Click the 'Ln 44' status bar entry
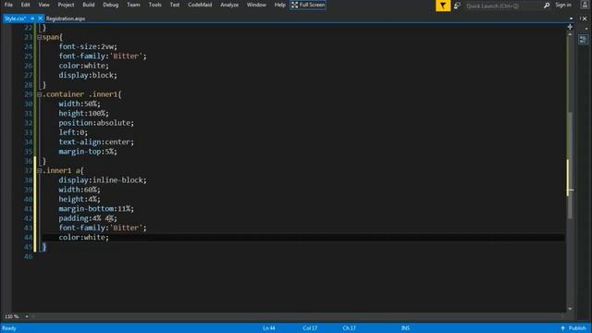The width and height of the screenshot is (592, 333). click(269, 328)
